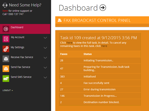
Task: Click the headset help icon
Action: coord(5,5)
